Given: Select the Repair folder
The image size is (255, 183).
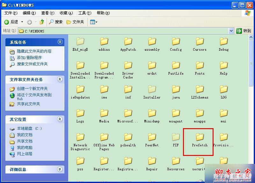Looking at the screenshot, I should pyautogui.click(x=152, y=164).
